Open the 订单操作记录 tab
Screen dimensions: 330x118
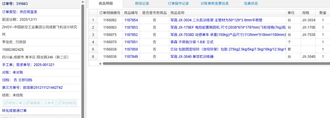[x=178, y=4]
